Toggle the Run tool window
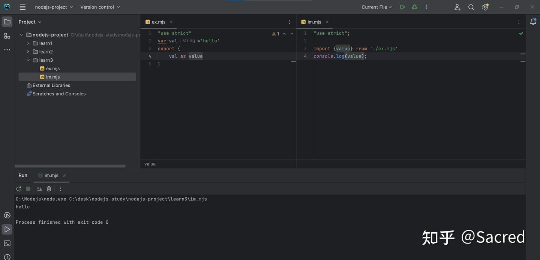 [x=7, y=229]
